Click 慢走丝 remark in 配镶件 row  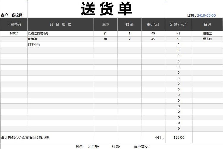pos(207,39)
